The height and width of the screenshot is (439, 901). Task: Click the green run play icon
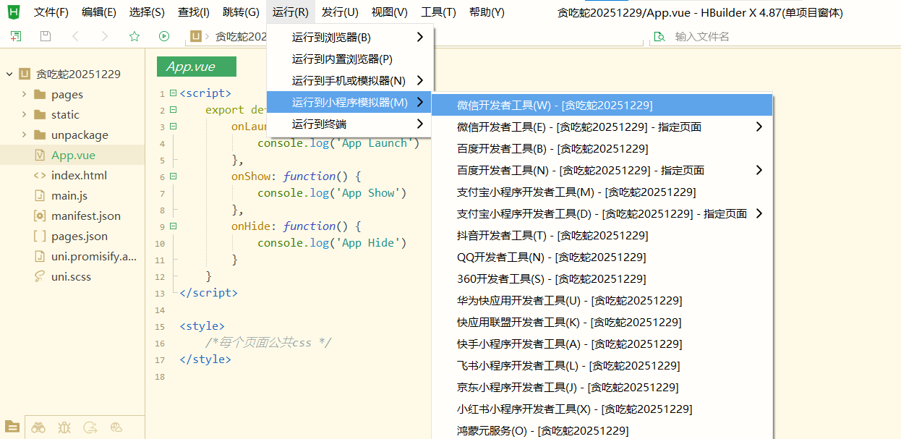[x=164, y=36]
